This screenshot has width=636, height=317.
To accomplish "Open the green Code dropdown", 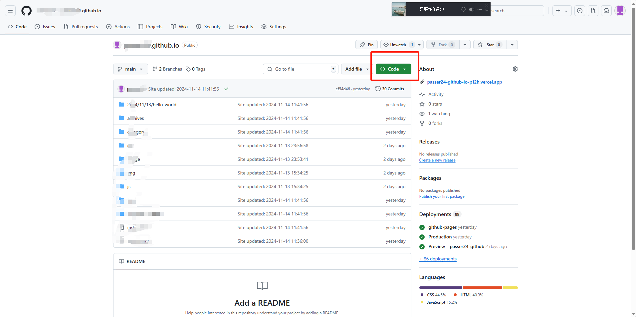I will coord(393,69).
